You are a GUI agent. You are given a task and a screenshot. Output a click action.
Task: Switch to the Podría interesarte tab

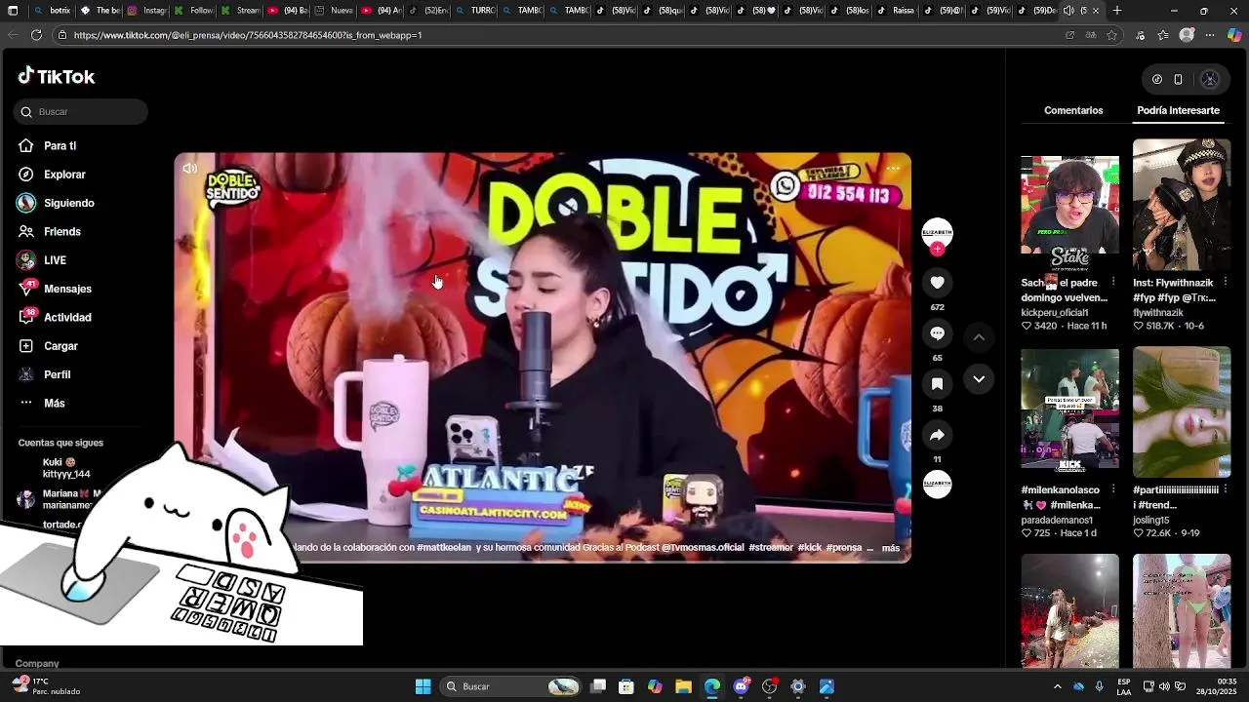click(1178, 111)
